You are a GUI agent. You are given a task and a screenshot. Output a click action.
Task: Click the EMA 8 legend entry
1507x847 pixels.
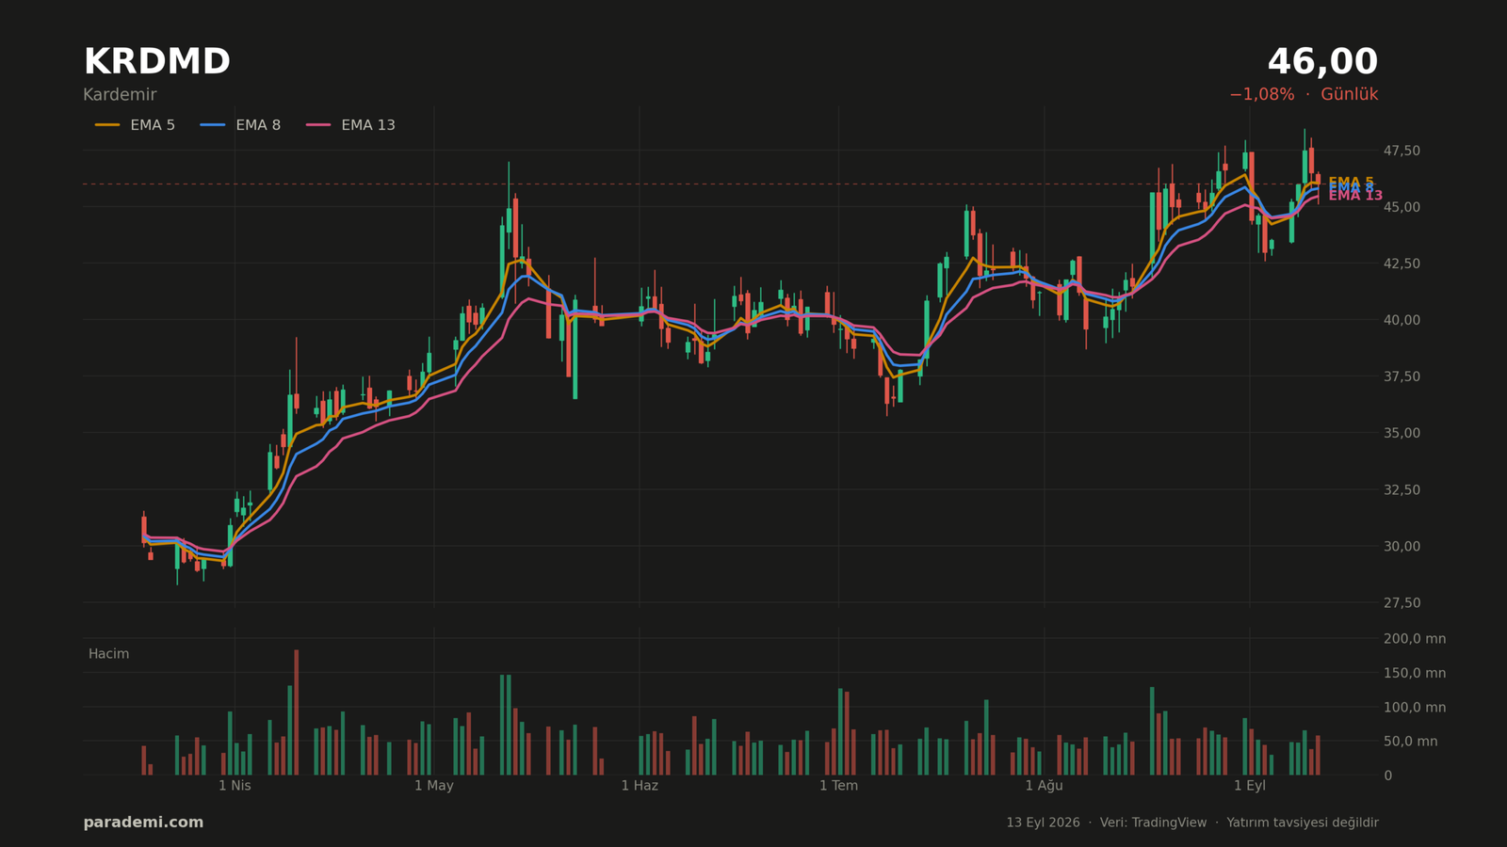point(240,125)
